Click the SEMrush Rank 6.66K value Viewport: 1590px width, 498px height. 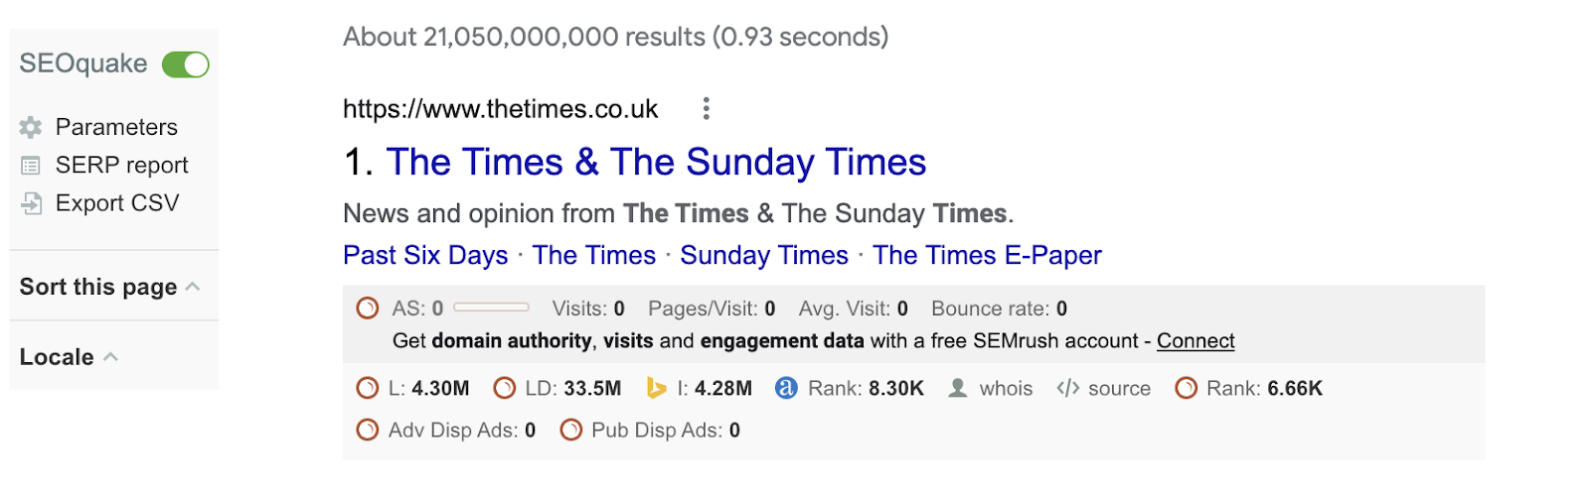[x=1294, y=389]
